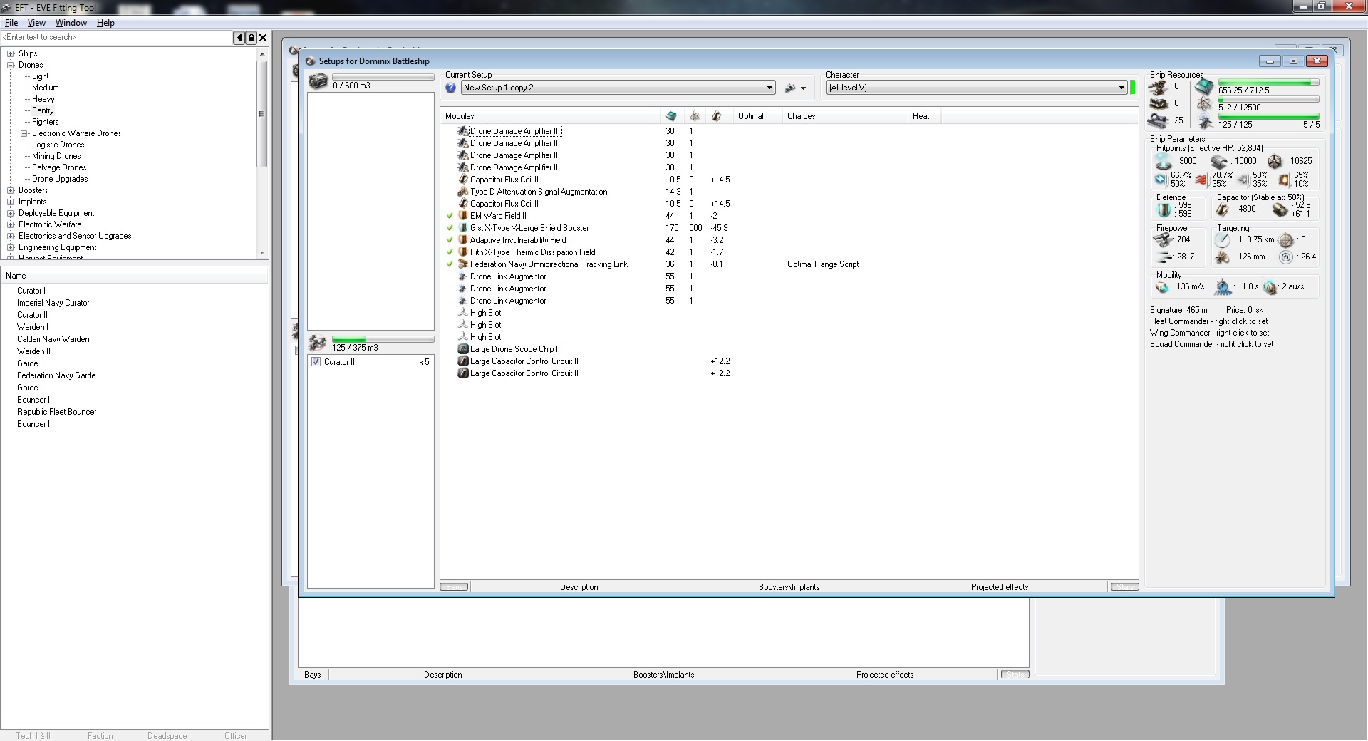Click the calibration icon in Ship Resources

pos(1159,120)
